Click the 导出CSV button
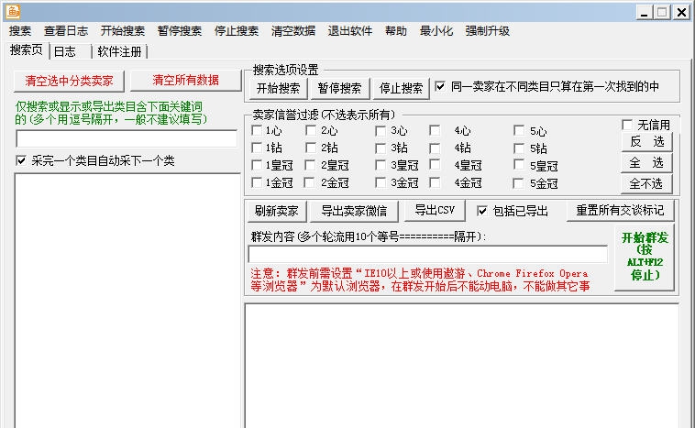This screenshot has height=428, width=695. [x=435, y=210]
